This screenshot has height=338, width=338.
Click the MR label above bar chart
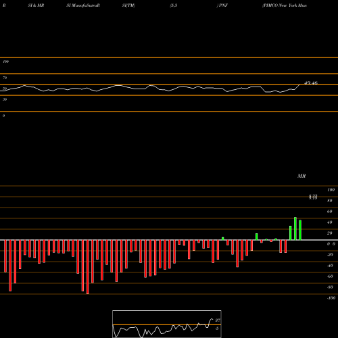[x=301, y=176]
